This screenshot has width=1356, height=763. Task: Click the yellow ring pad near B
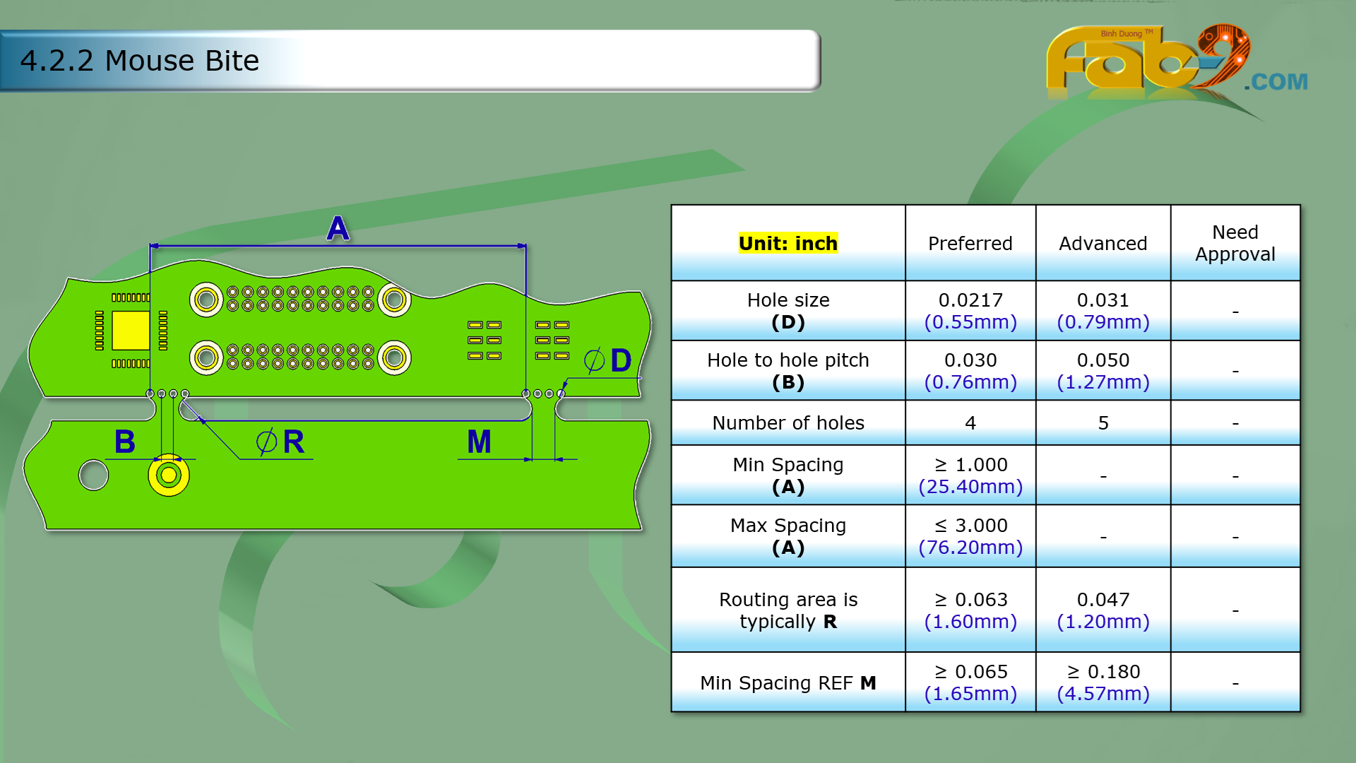click(x=169, y=475)
